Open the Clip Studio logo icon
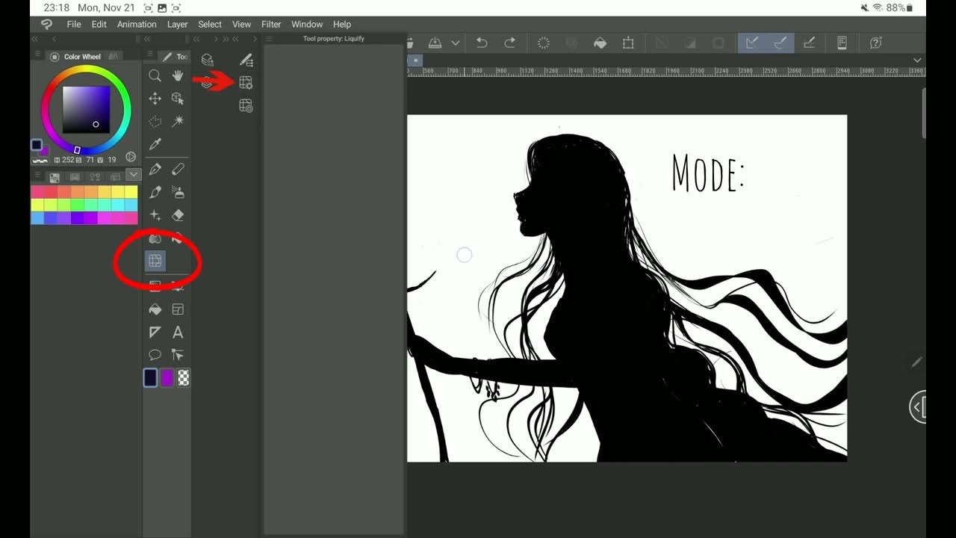The image size is (956, 538). [47, 25]
